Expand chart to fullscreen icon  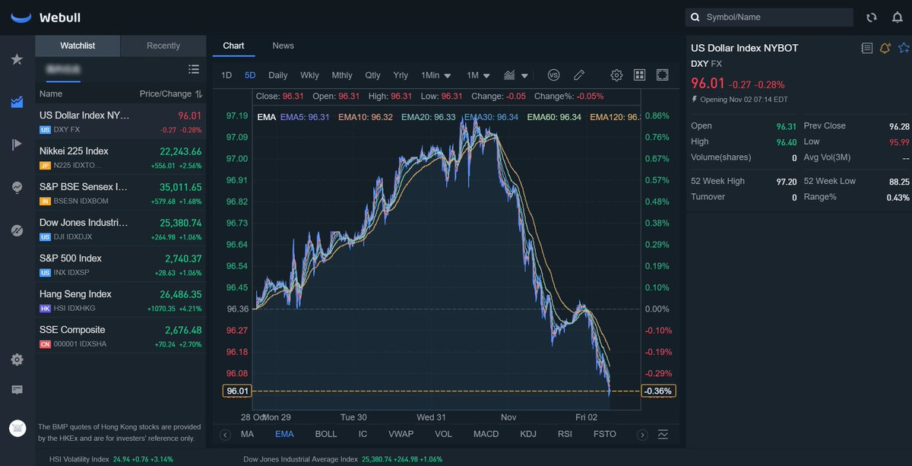662,75
